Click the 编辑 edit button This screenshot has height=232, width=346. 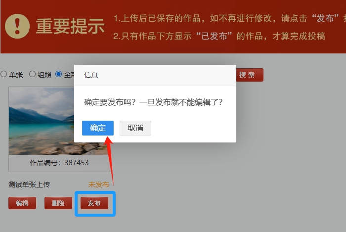(22, 203)
